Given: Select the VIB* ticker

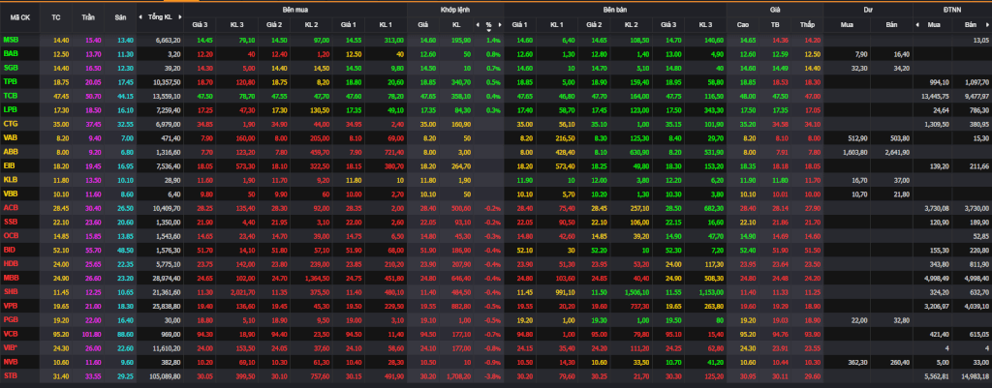Looking at the screenshot, I should [x=11, y=347].
